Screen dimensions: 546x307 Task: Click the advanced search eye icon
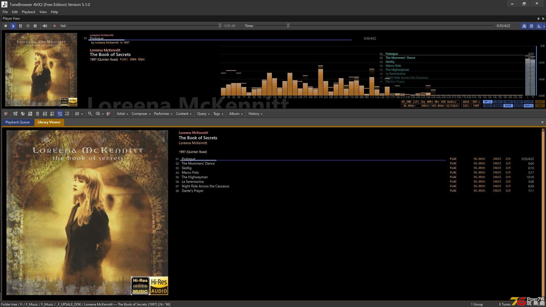98,114
